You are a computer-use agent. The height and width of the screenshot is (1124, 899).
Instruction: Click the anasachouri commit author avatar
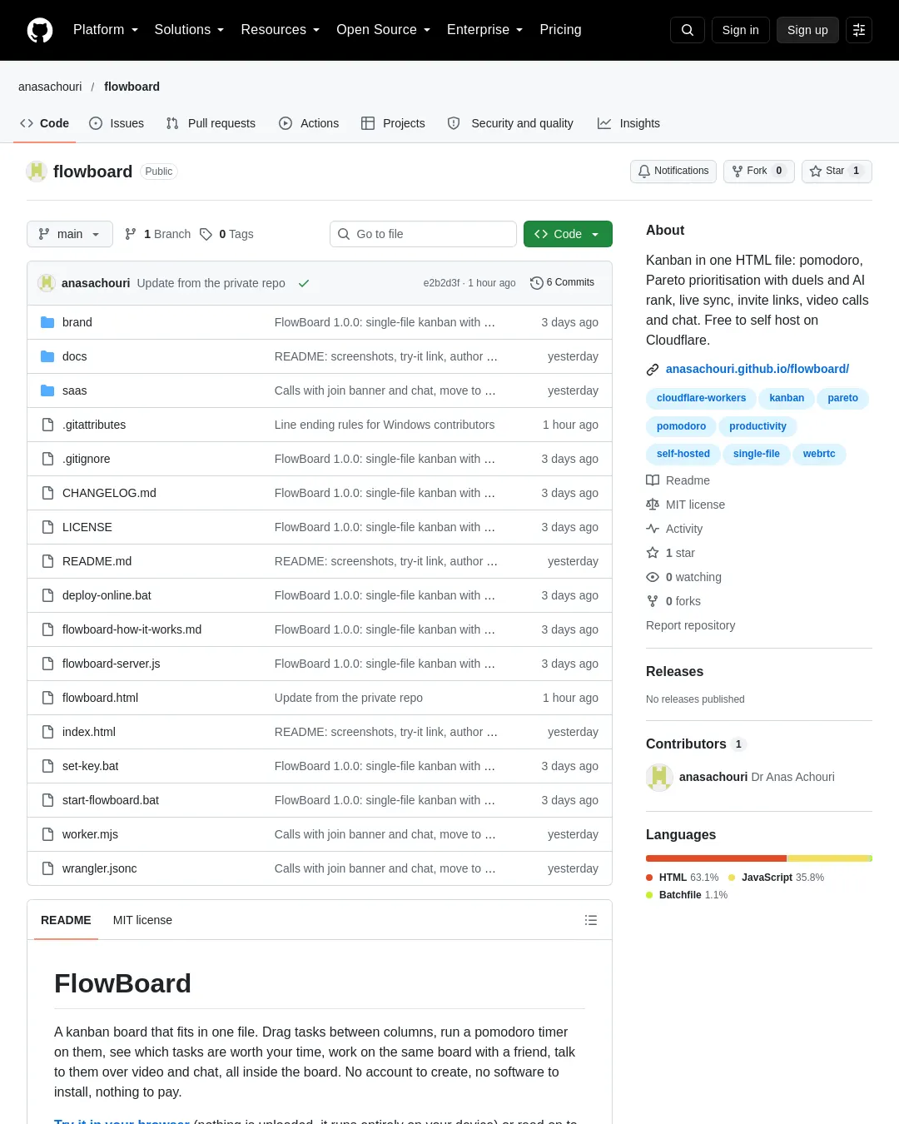click(47, 283)
